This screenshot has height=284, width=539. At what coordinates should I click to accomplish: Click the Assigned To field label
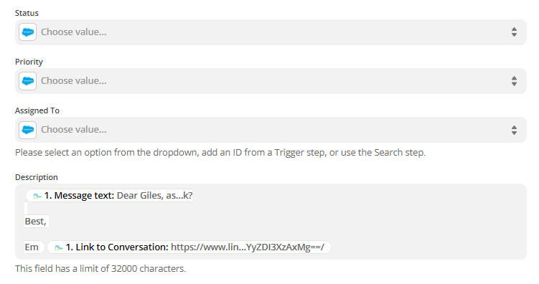[x=37, y=110]
